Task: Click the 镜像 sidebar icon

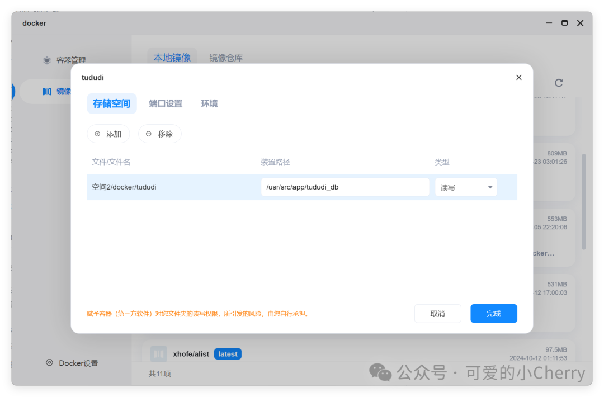Action: pos(46,91)
